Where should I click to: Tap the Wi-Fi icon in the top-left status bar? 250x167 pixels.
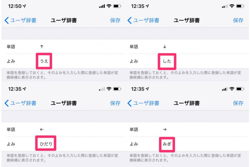(109, 6)
